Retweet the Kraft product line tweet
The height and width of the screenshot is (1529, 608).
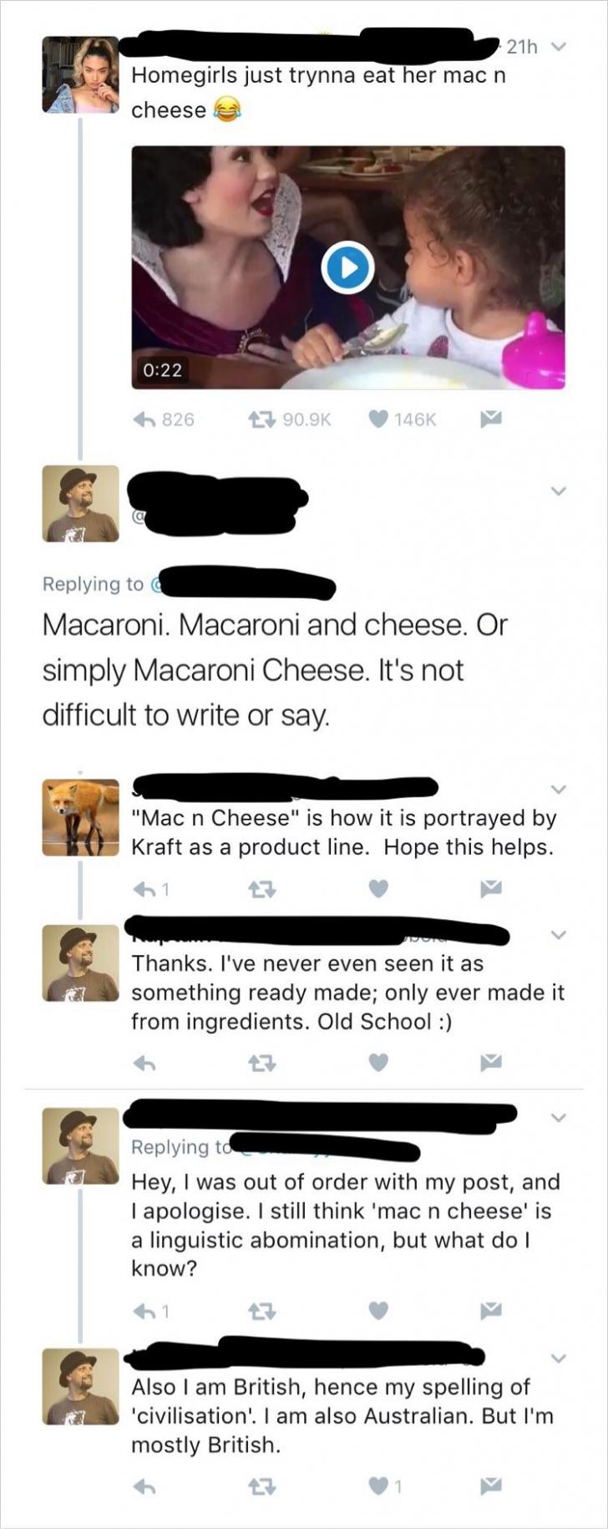[263, 890]
